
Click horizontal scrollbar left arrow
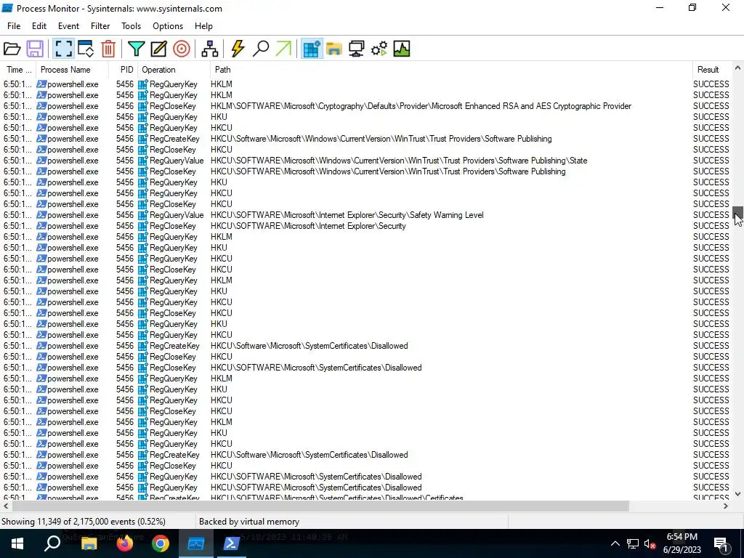[6, 506]
